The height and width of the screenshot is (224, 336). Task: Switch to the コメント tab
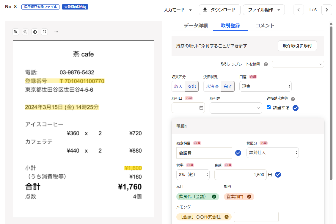click(x=265, y=26)
